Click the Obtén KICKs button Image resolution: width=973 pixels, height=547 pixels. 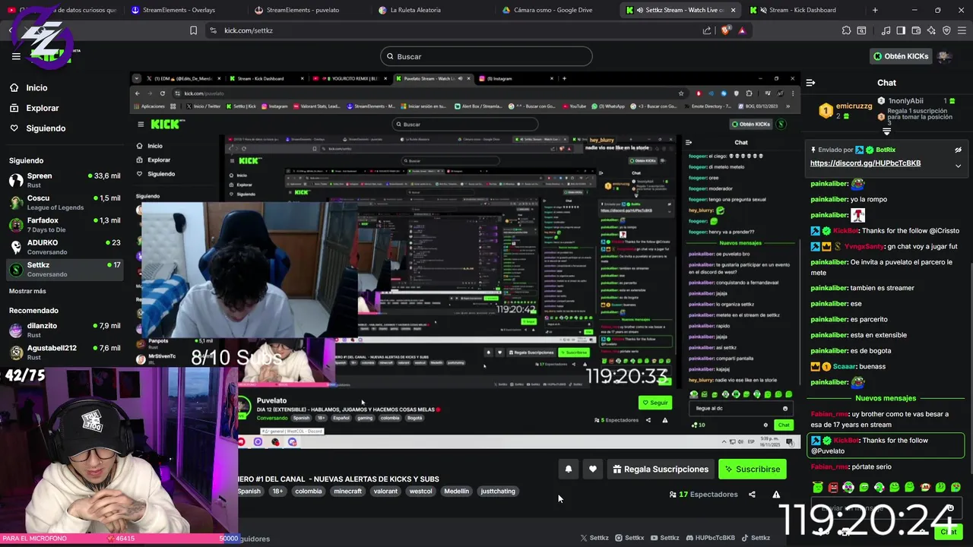(900, 56)
